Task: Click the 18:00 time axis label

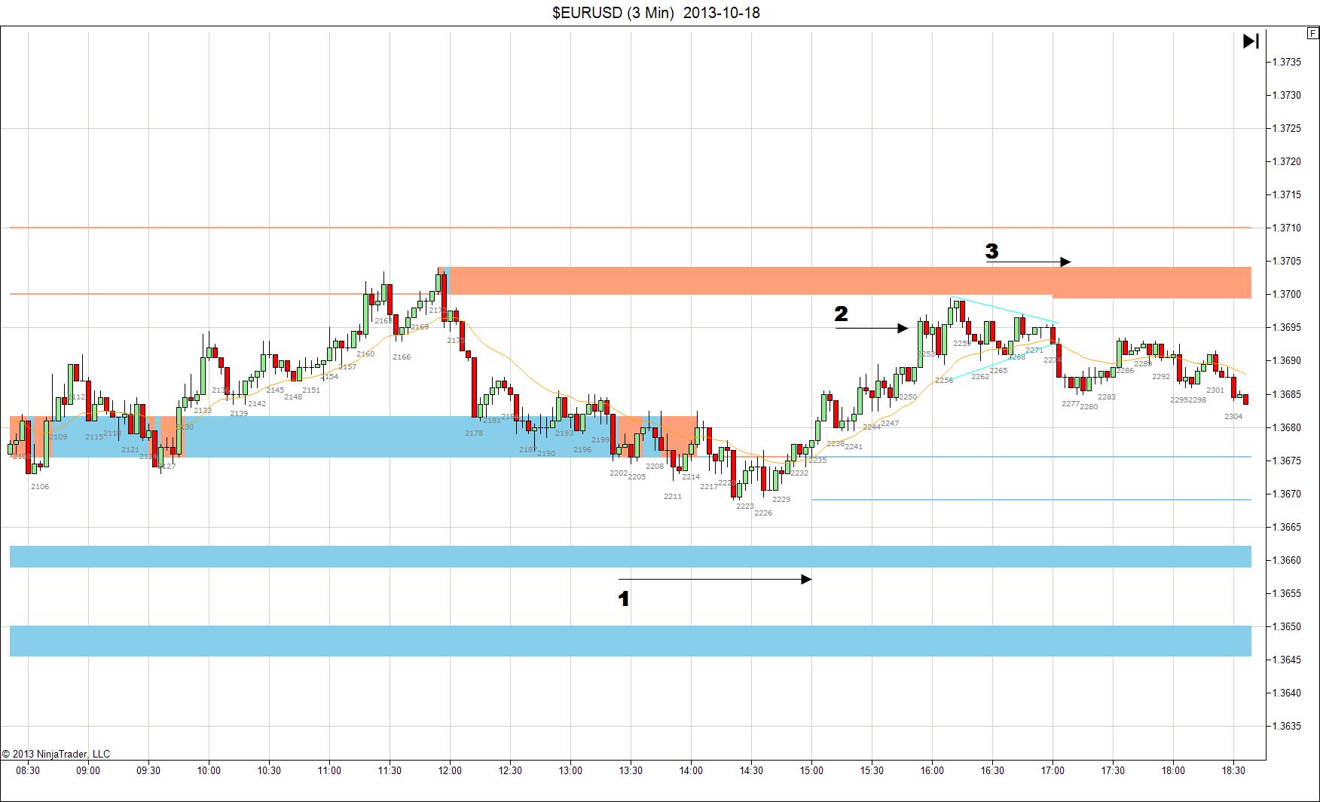Action: tap(1173, 770)
